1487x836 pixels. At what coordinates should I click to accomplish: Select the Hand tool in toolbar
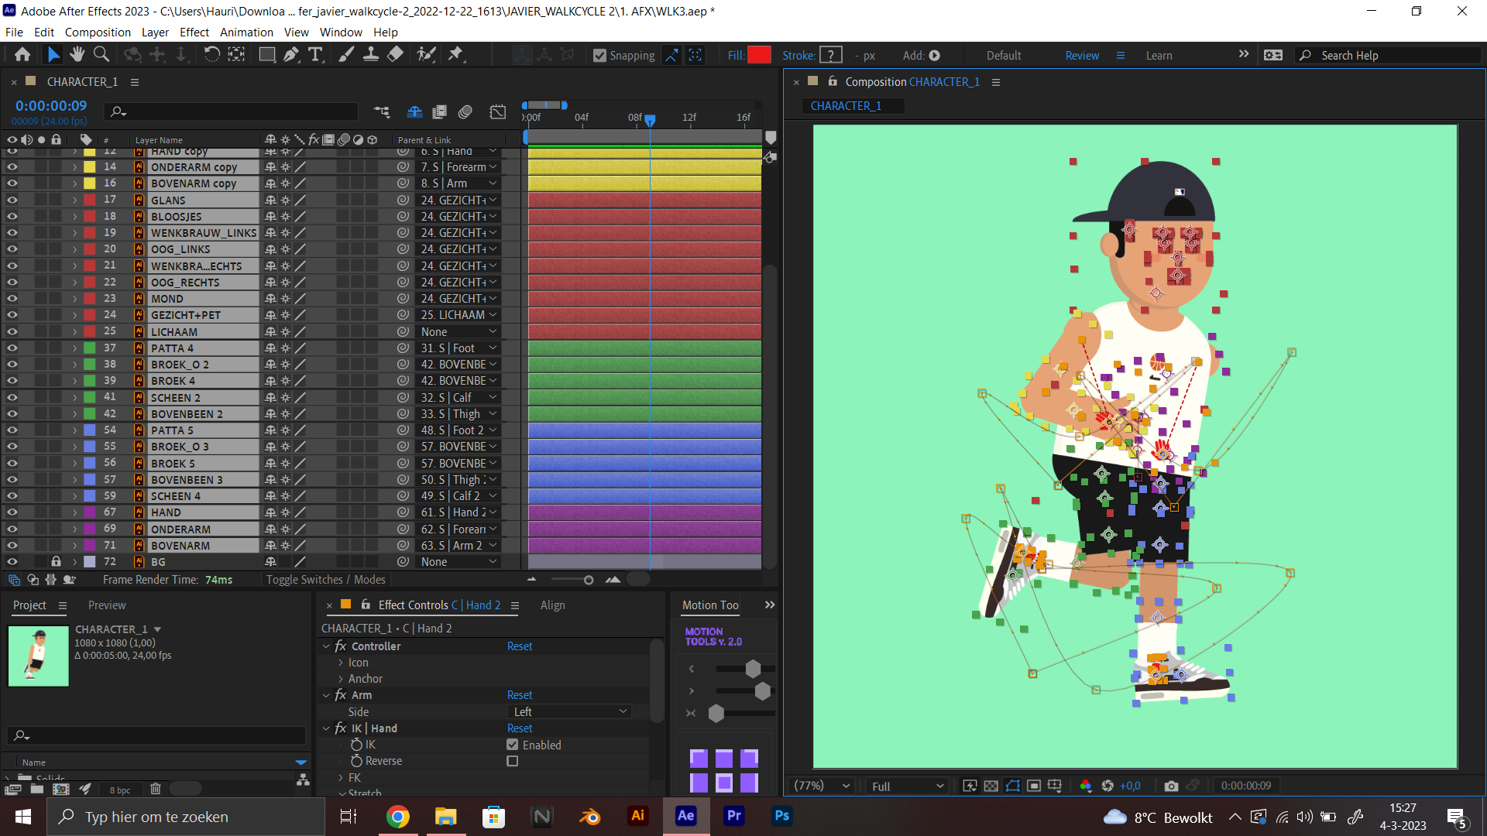tap(77, 54)
